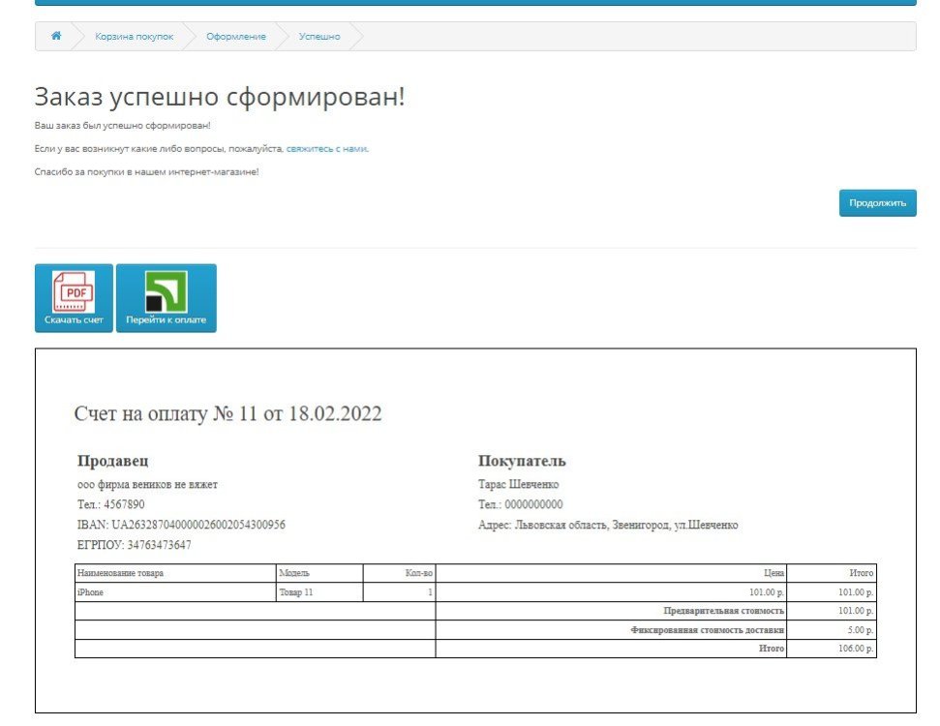Click invoice title Счет на оплату № 11
The image size is (940, 726).
227,414
